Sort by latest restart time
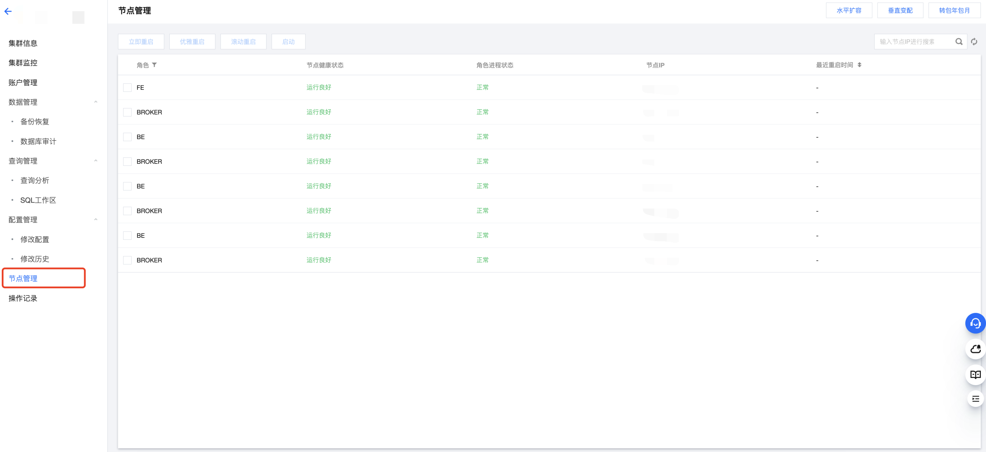Viewport: 986px width, 452px height. click(x=859, y=65)
